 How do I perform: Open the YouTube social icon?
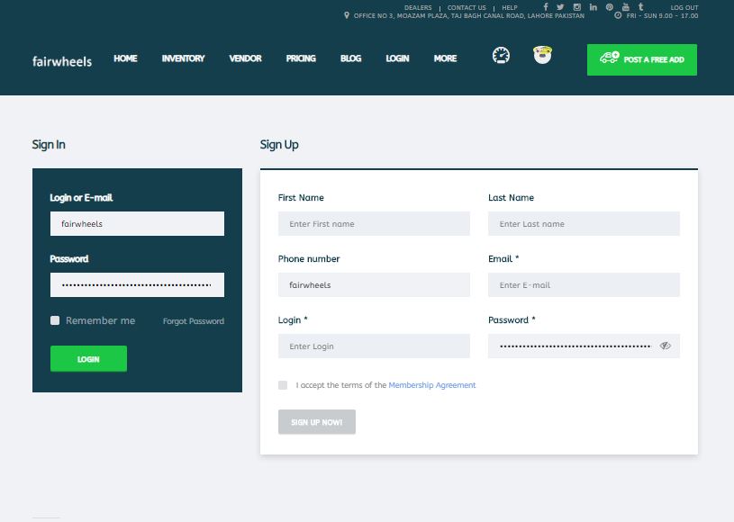pyautogui.click(x=625, y=7)
